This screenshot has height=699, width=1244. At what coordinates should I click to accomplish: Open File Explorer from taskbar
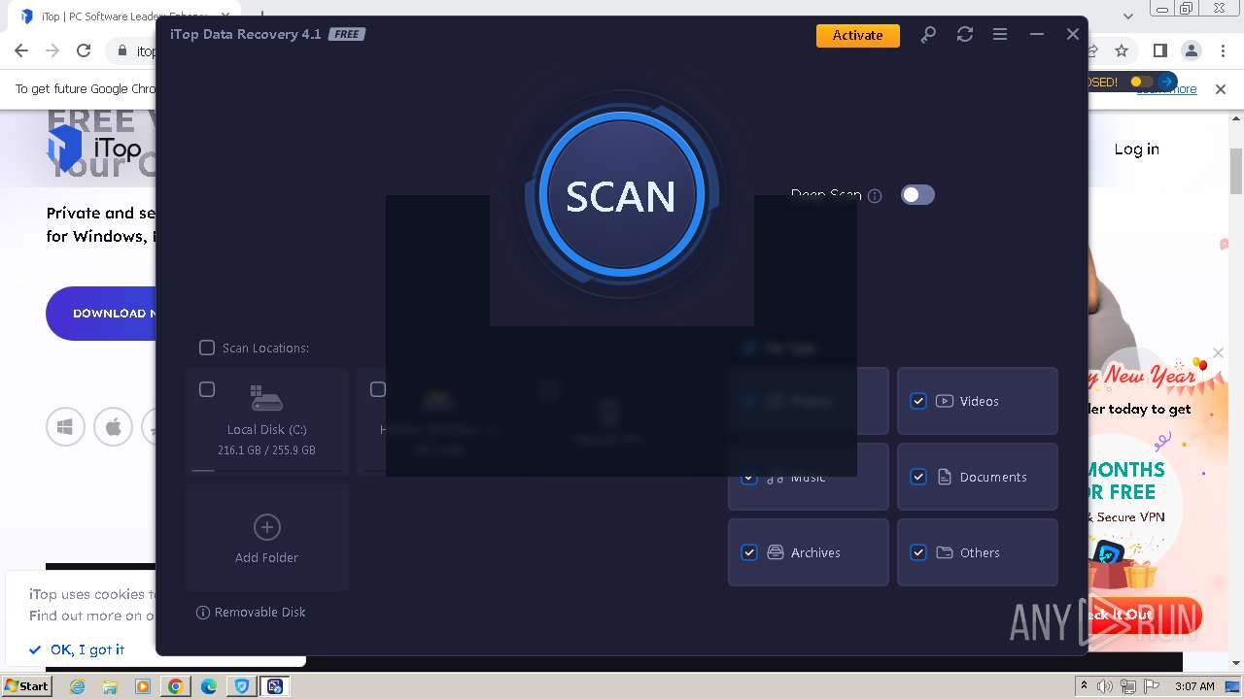tap(110, 686)
